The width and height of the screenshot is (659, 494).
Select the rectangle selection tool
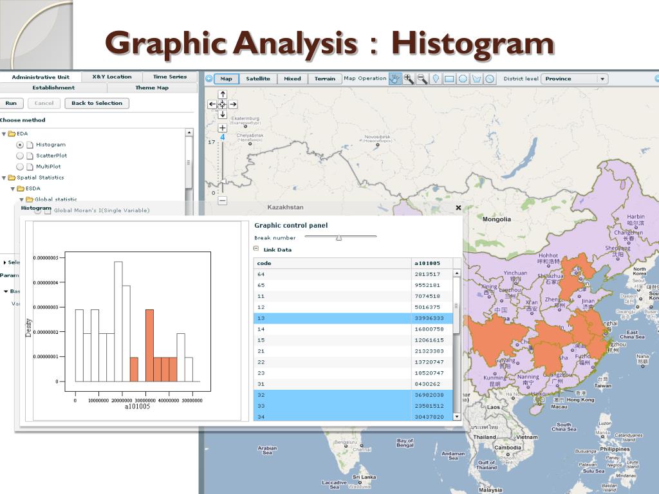[x=449, y=78]
